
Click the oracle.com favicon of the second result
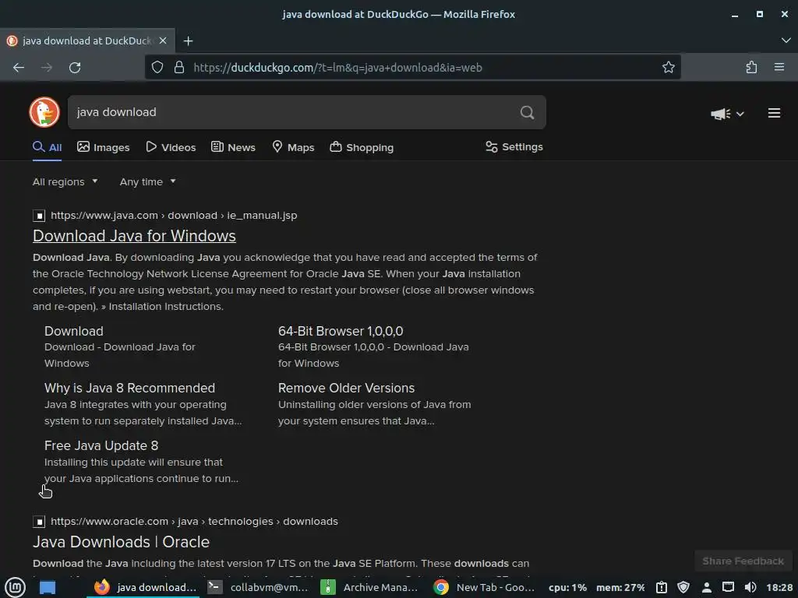pyautogui.click(x=39, y=522)
